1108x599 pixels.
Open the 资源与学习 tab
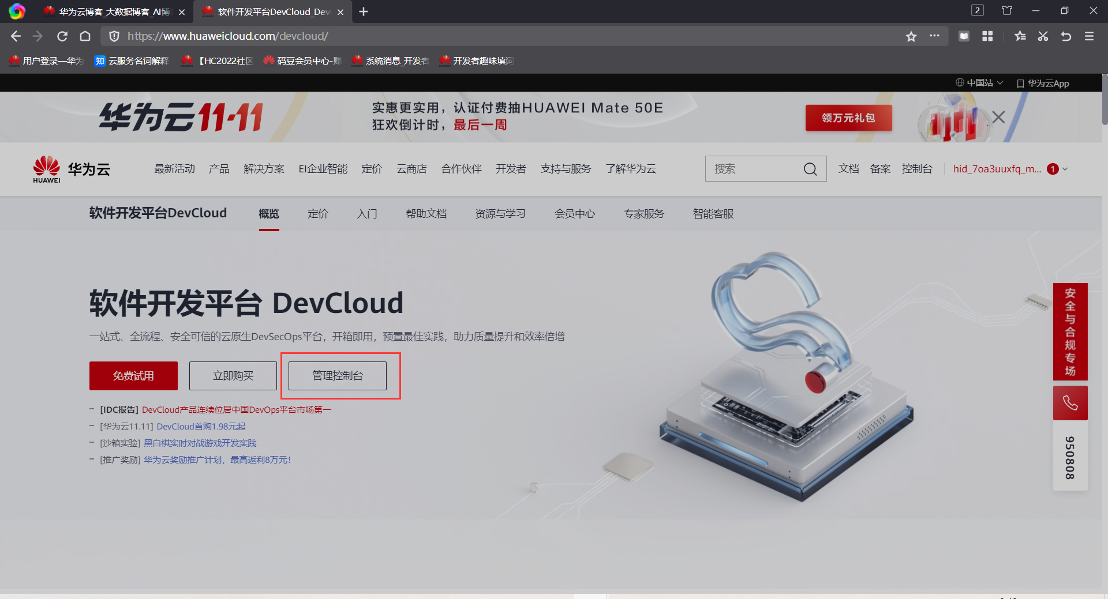pyautogui.click(x=500, y=214)
